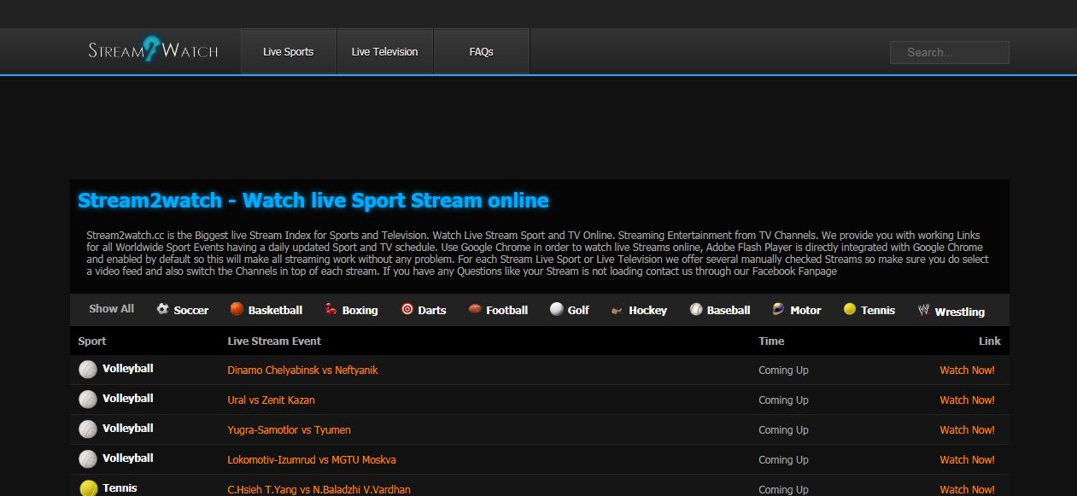Select the Show All filter
Image resolution: width=1077 pixels, height=496 pixels.
[x=112, y=309]
